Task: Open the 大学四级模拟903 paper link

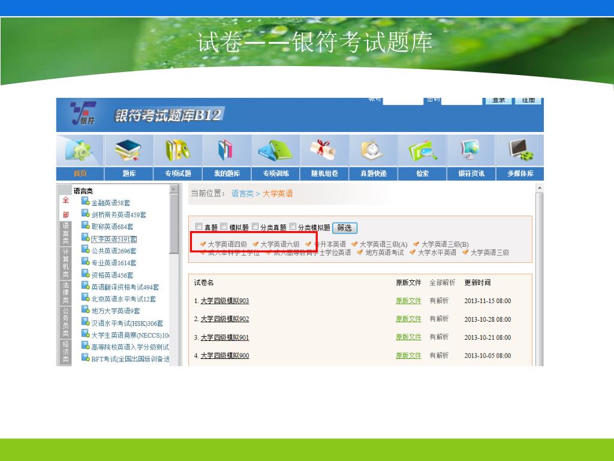Action: click(x=225, y=301)
